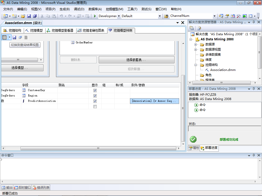This screenshot has width=262, height=196.
Task: Click the Save All toolbar icon
Action: [35, 16]
